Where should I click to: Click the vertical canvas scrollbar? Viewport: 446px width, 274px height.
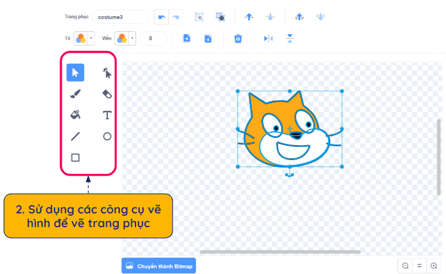click(439, 157)
